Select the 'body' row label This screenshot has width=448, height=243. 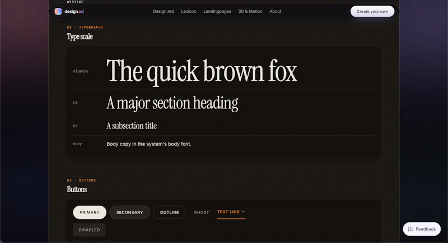point(77,144)
